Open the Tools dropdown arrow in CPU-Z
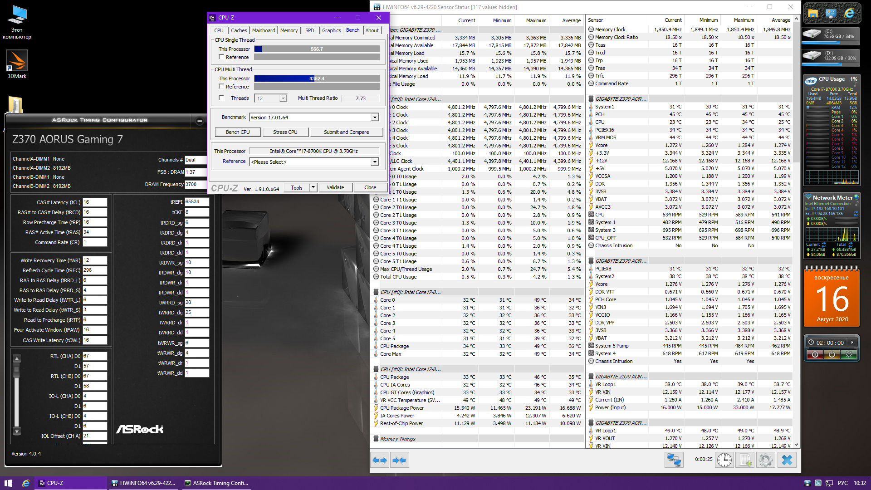Viewport: 871px width, 490px height. [x=313, y=187]
